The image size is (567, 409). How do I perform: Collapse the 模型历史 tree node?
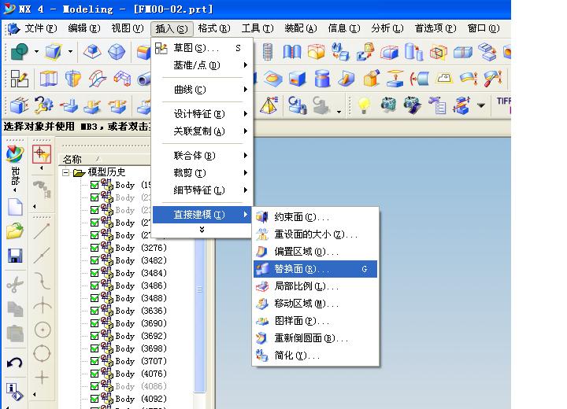pyautogui.click(x=66, y=173)
